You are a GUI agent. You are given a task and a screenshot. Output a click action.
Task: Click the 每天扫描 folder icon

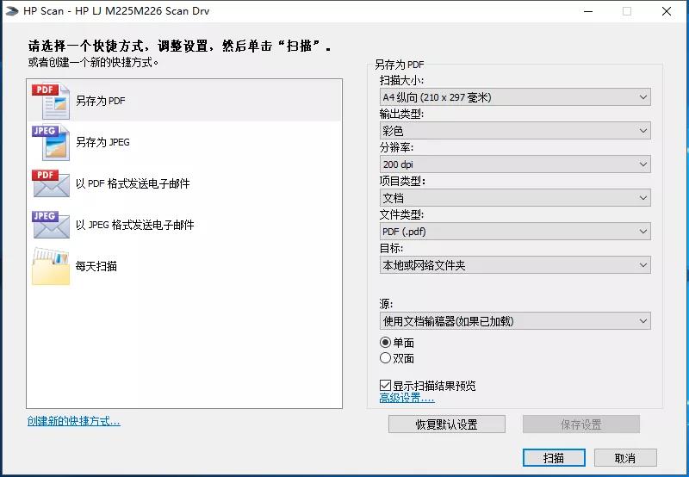click(x=50, y=266)
